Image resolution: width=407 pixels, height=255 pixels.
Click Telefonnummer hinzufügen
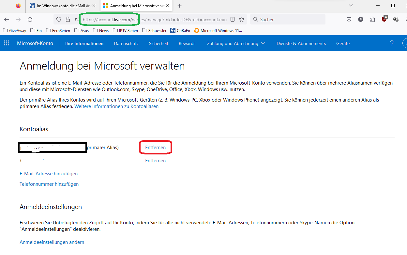(49, 184)
